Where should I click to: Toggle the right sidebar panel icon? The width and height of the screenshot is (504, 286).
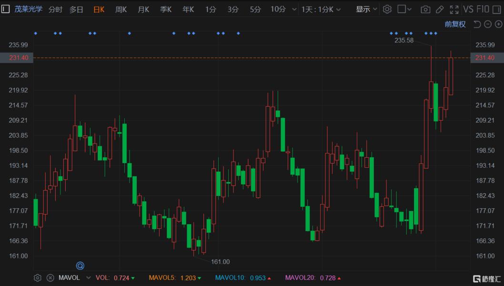pos(498,9)
